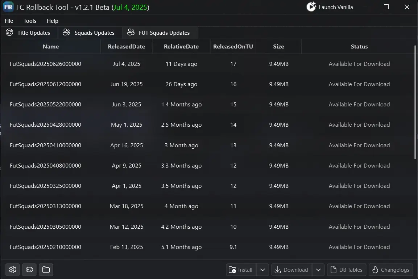
Task: Minimize the FC Rollback Tool window
Action: [366, 7]
